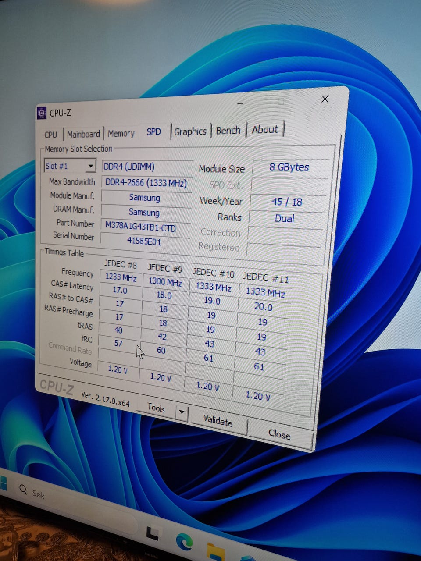Open the Bench tab
This screenshot has height=561, width=421.
pyautogui.click(x=228, y=130)
